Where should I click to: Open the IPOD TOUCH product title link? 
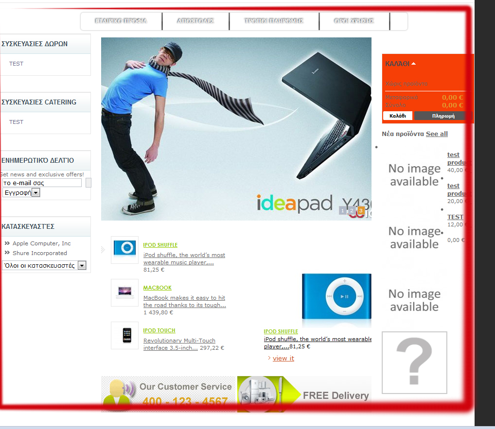click(159, 330)
